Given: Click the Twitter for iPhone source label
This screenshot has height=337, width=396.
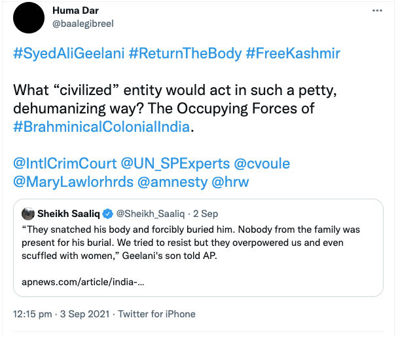Looking at the screenshot, I should (x=157, y=314).
